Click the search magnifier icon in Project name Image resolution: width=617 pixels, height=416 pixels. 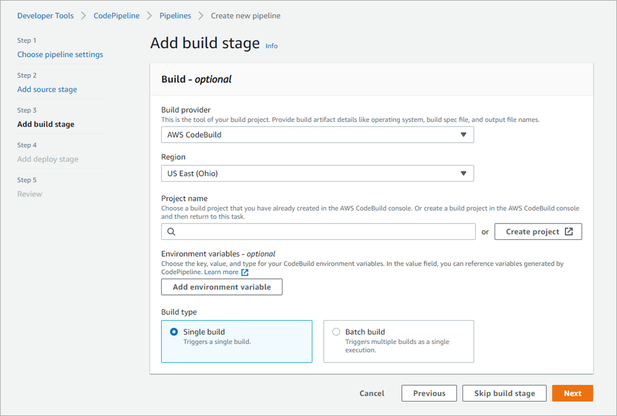171,232
